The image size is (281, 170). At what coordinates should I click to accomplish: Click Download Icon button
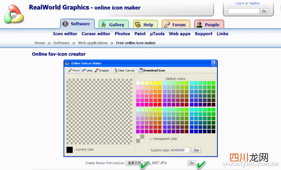152,70
